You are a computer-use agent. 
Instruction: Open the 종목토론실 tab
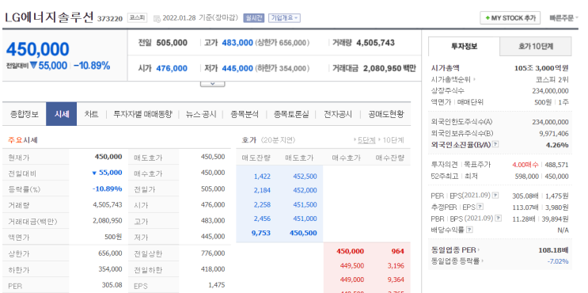click(291, 114)
